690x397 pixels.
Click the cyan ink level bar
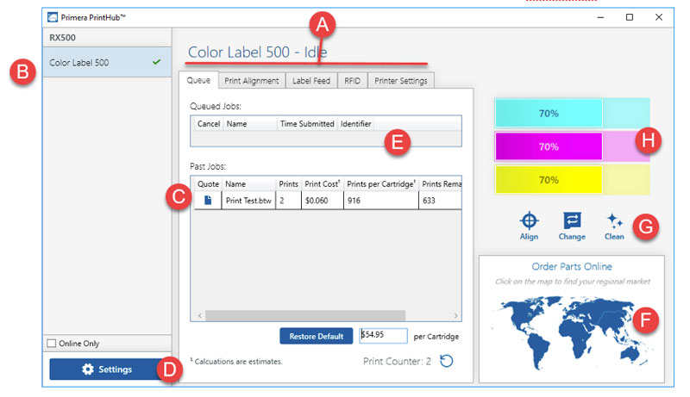click(x=572, y=114)
